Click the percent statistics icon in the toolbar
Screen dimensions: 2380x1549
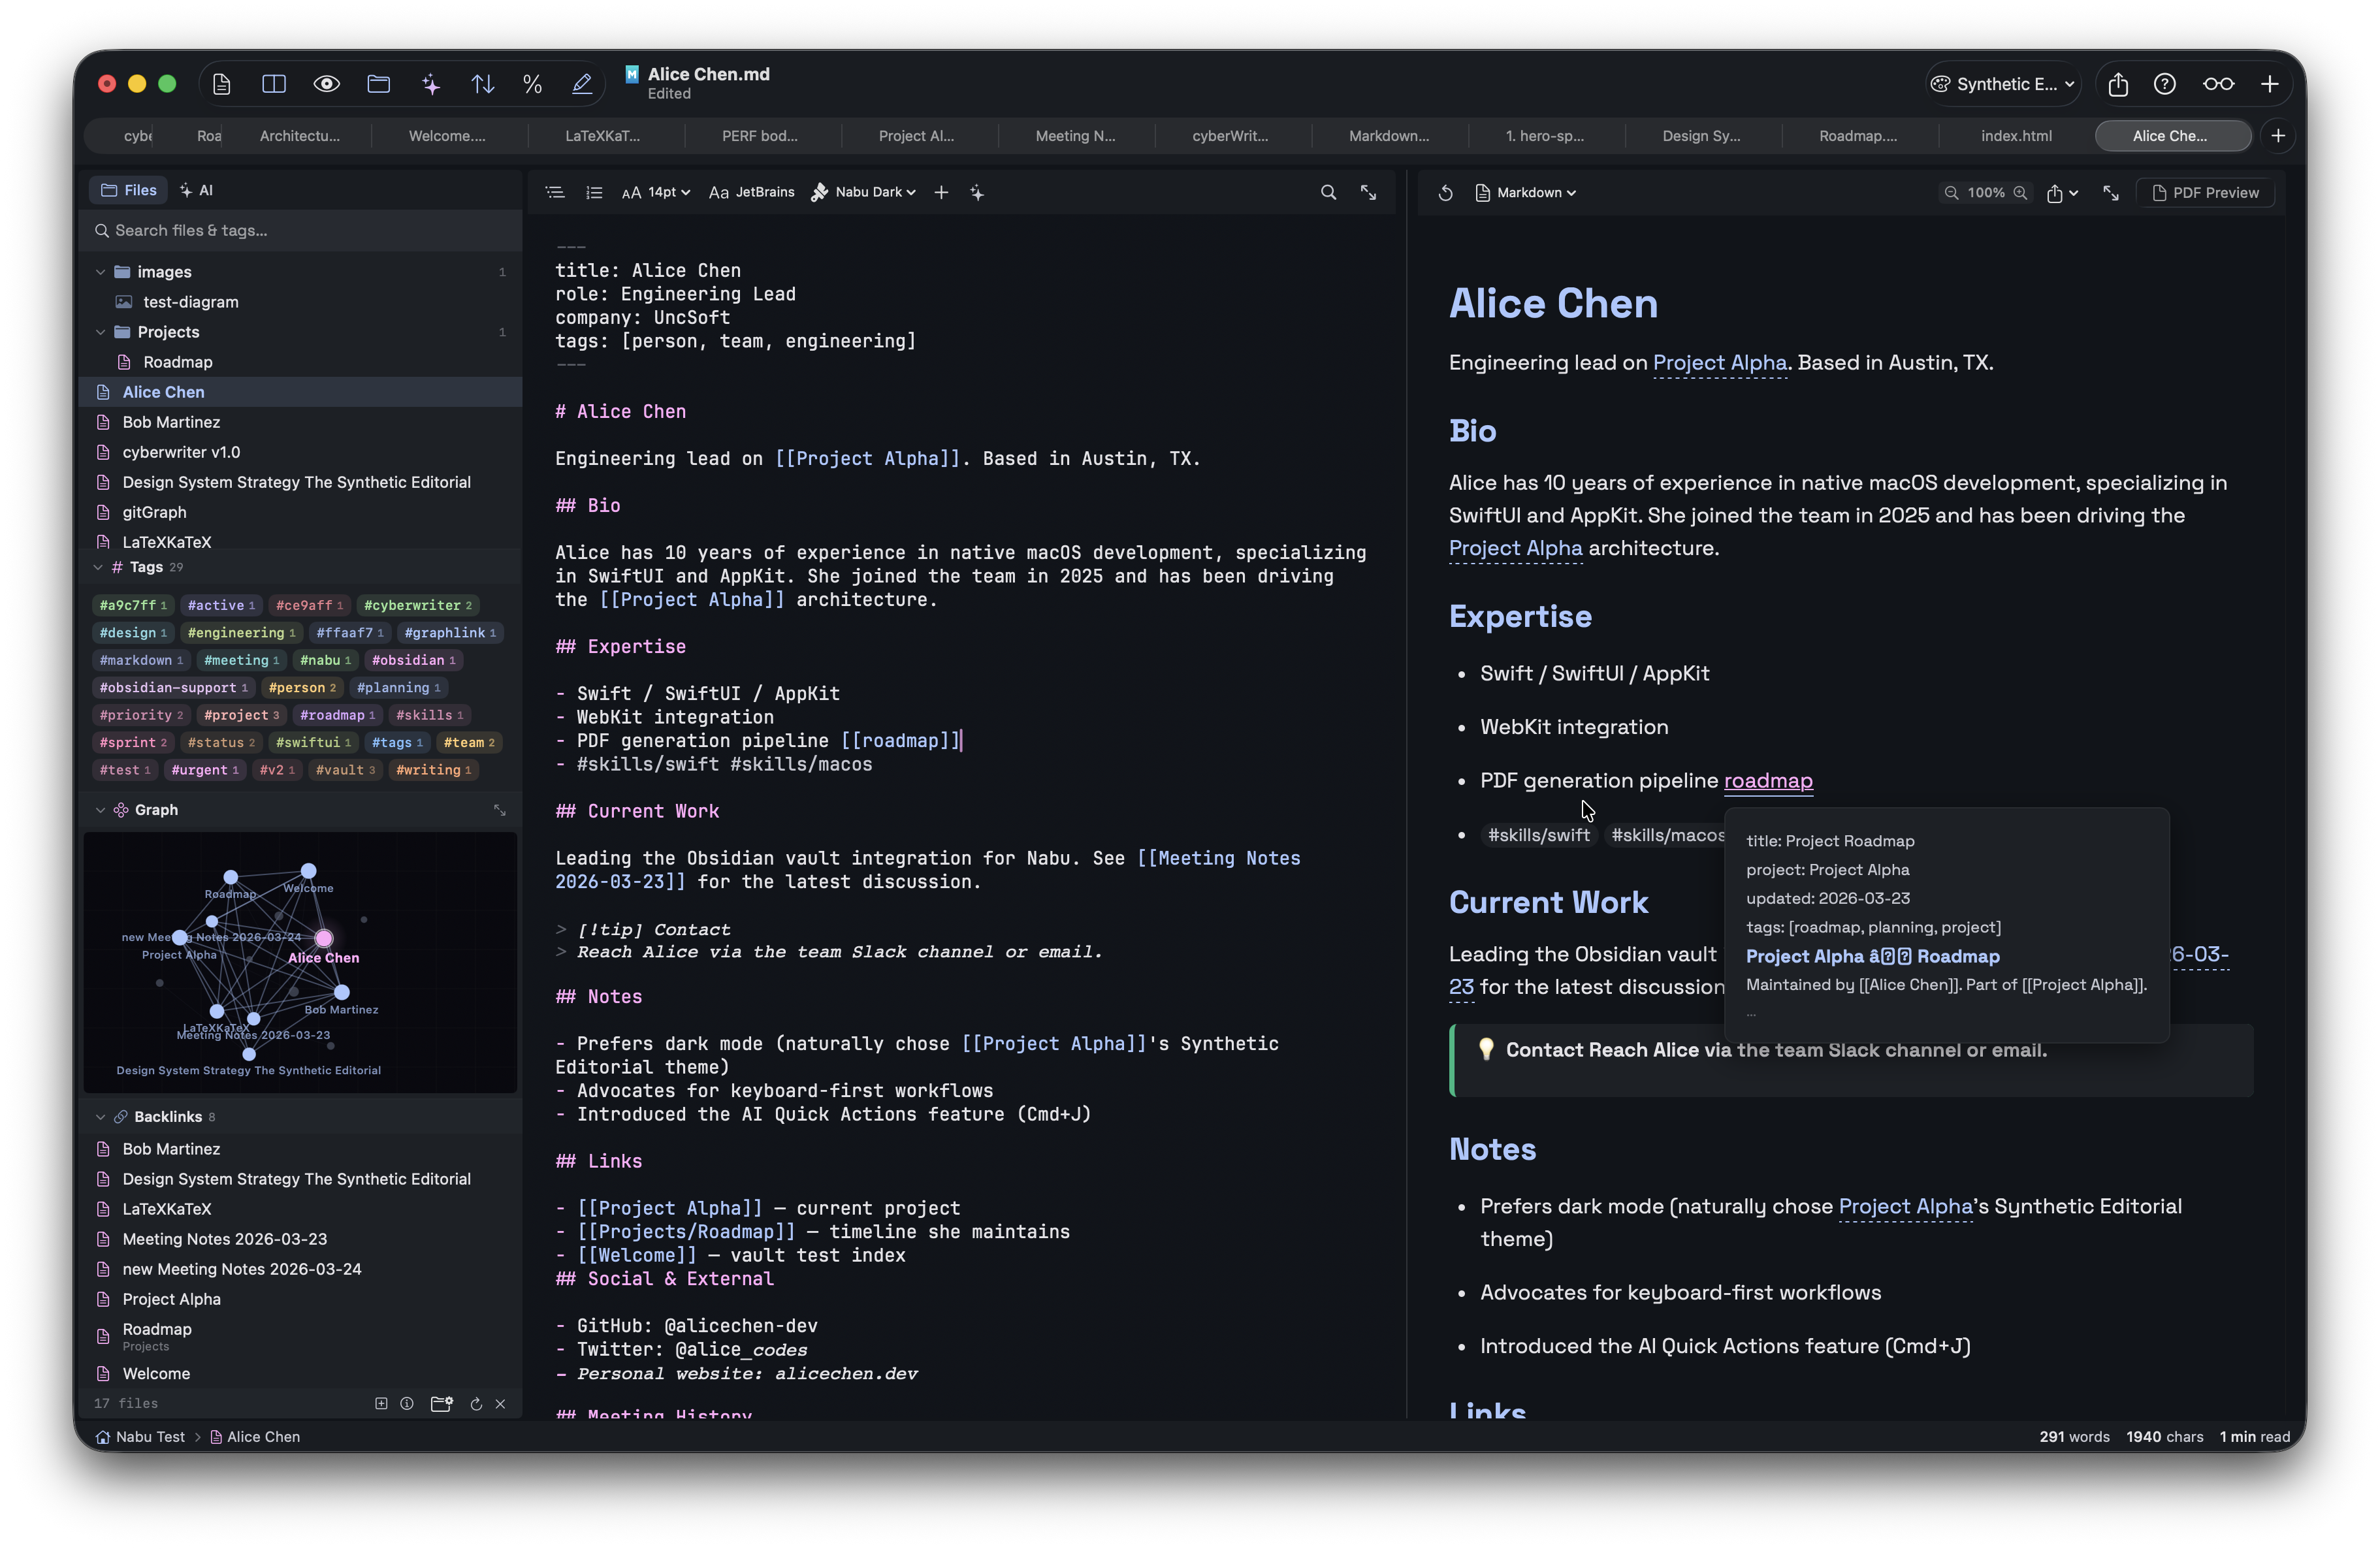pyautogui.click(x=532, y=84)
